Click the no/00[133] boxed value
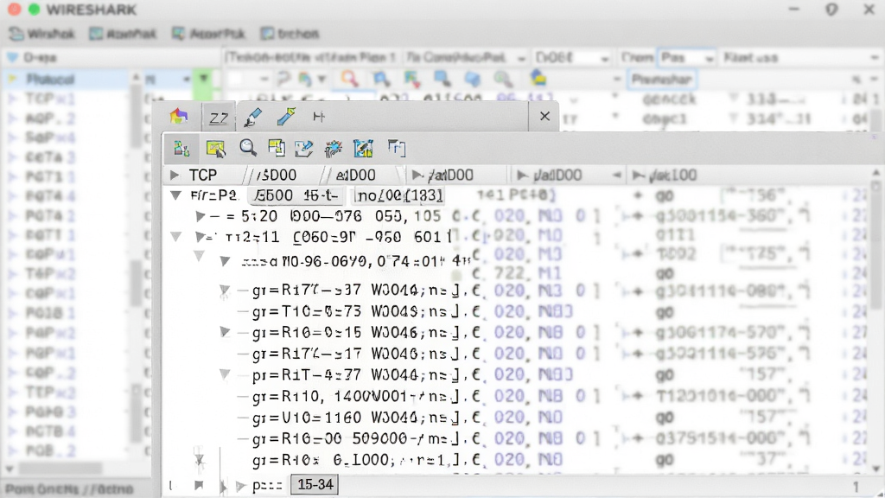 (398, 195)
